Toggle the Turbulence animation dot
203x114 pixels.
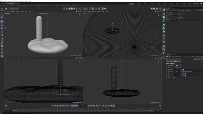167,72
